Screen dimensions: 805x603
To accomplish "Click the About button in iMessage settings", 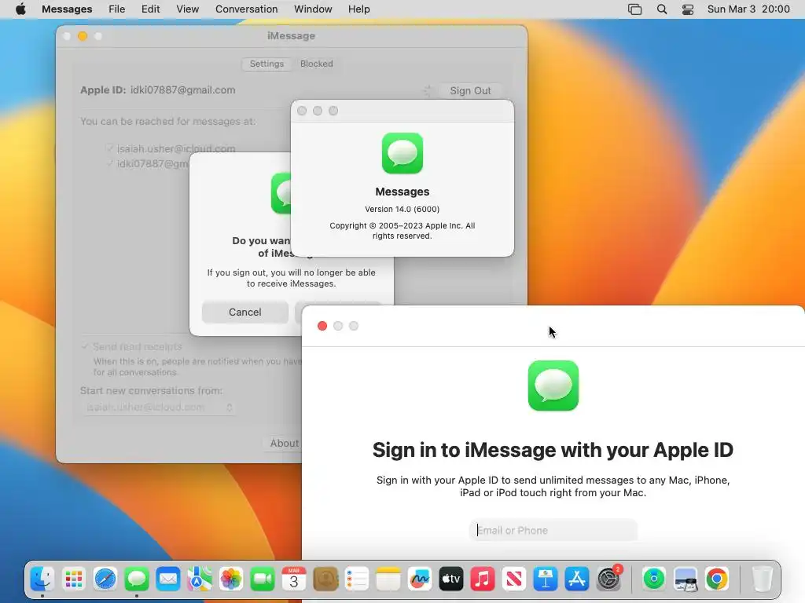I will 284,443.
